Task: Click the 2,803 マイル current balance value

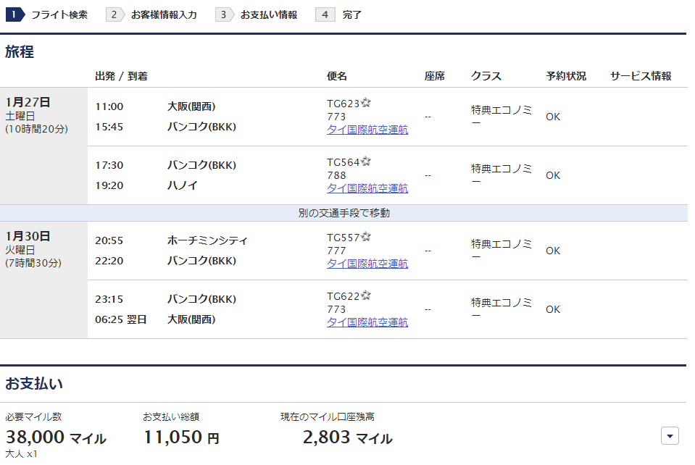Action: point(348,437)
